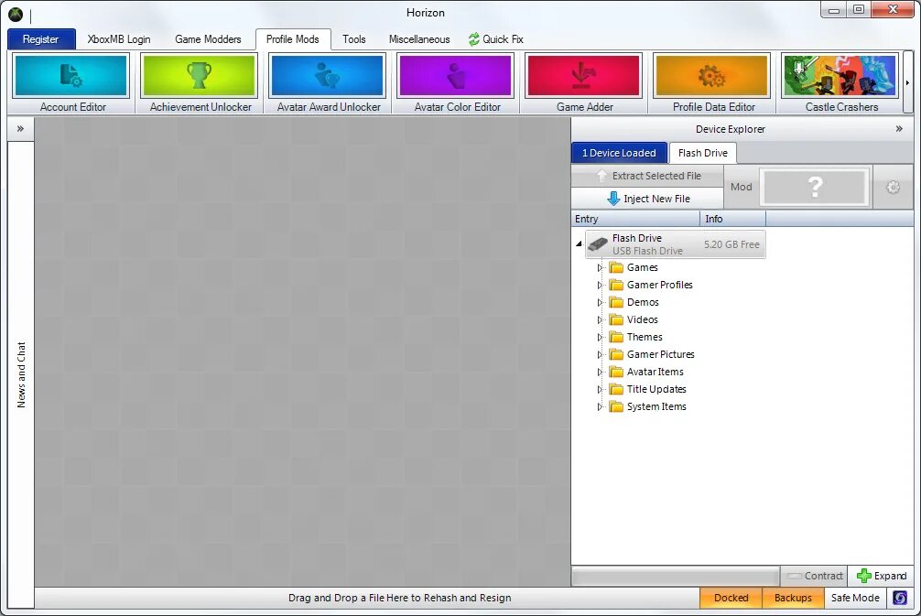Open the Tools tab
This screenshot has height=616, width=921.
[x=353, y=39]
